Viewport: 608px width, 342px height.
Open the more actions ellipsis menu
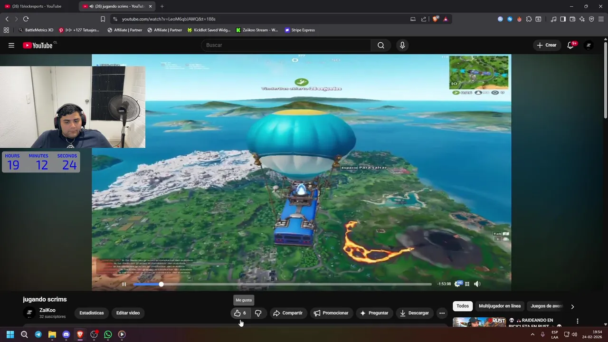(x=442, y=313)
